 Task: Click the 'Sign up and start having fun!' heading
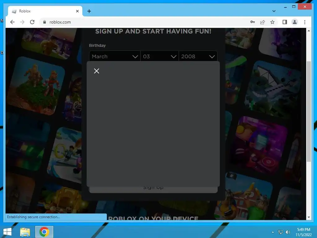[153, 31]
